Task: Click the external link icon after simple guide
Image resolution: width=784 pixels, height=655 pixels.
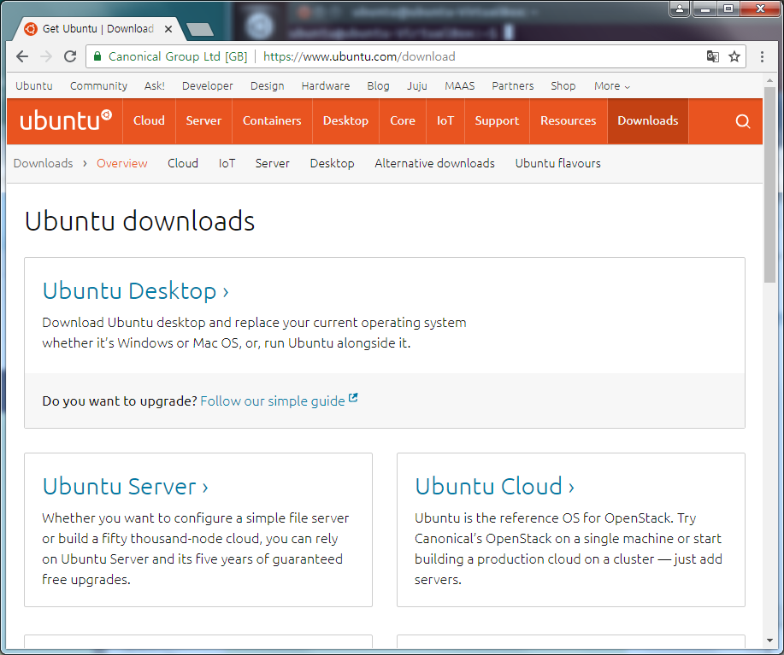Action: point(353,398)
